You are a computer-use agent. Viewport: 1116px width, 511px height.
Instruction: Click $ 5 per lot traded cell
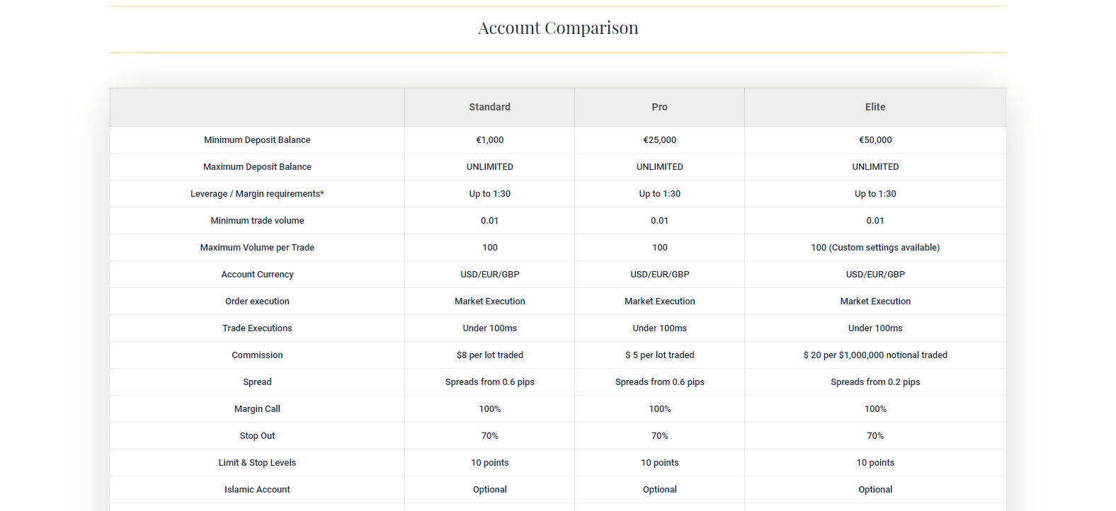click(659, 355)
